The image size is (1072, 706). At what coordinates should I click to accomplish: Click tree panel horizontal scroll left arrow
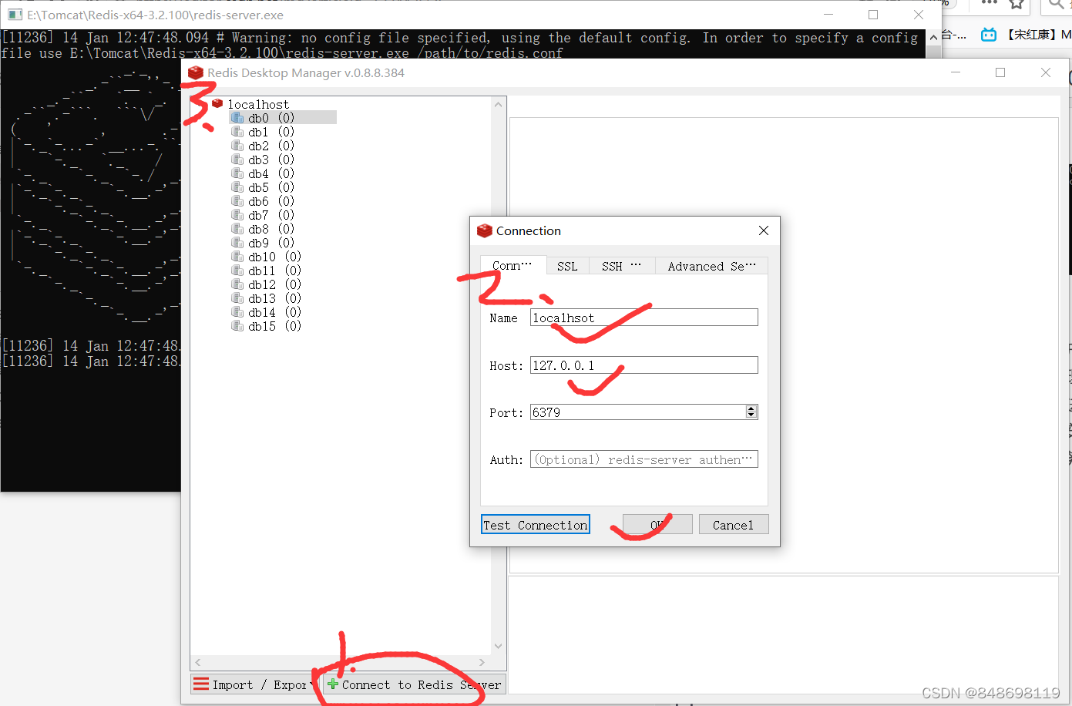(x=198, y=662)
